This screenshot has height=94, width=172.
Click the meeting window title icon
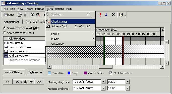pos(3,3)
